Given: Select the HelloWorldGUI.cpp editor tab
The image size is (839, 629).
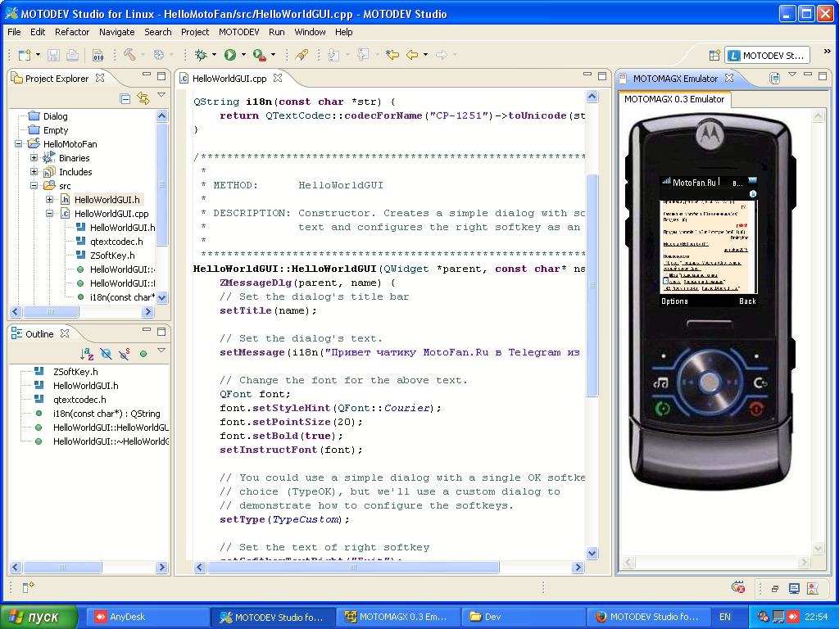Looking at the screenshot, I should (229, 79).
